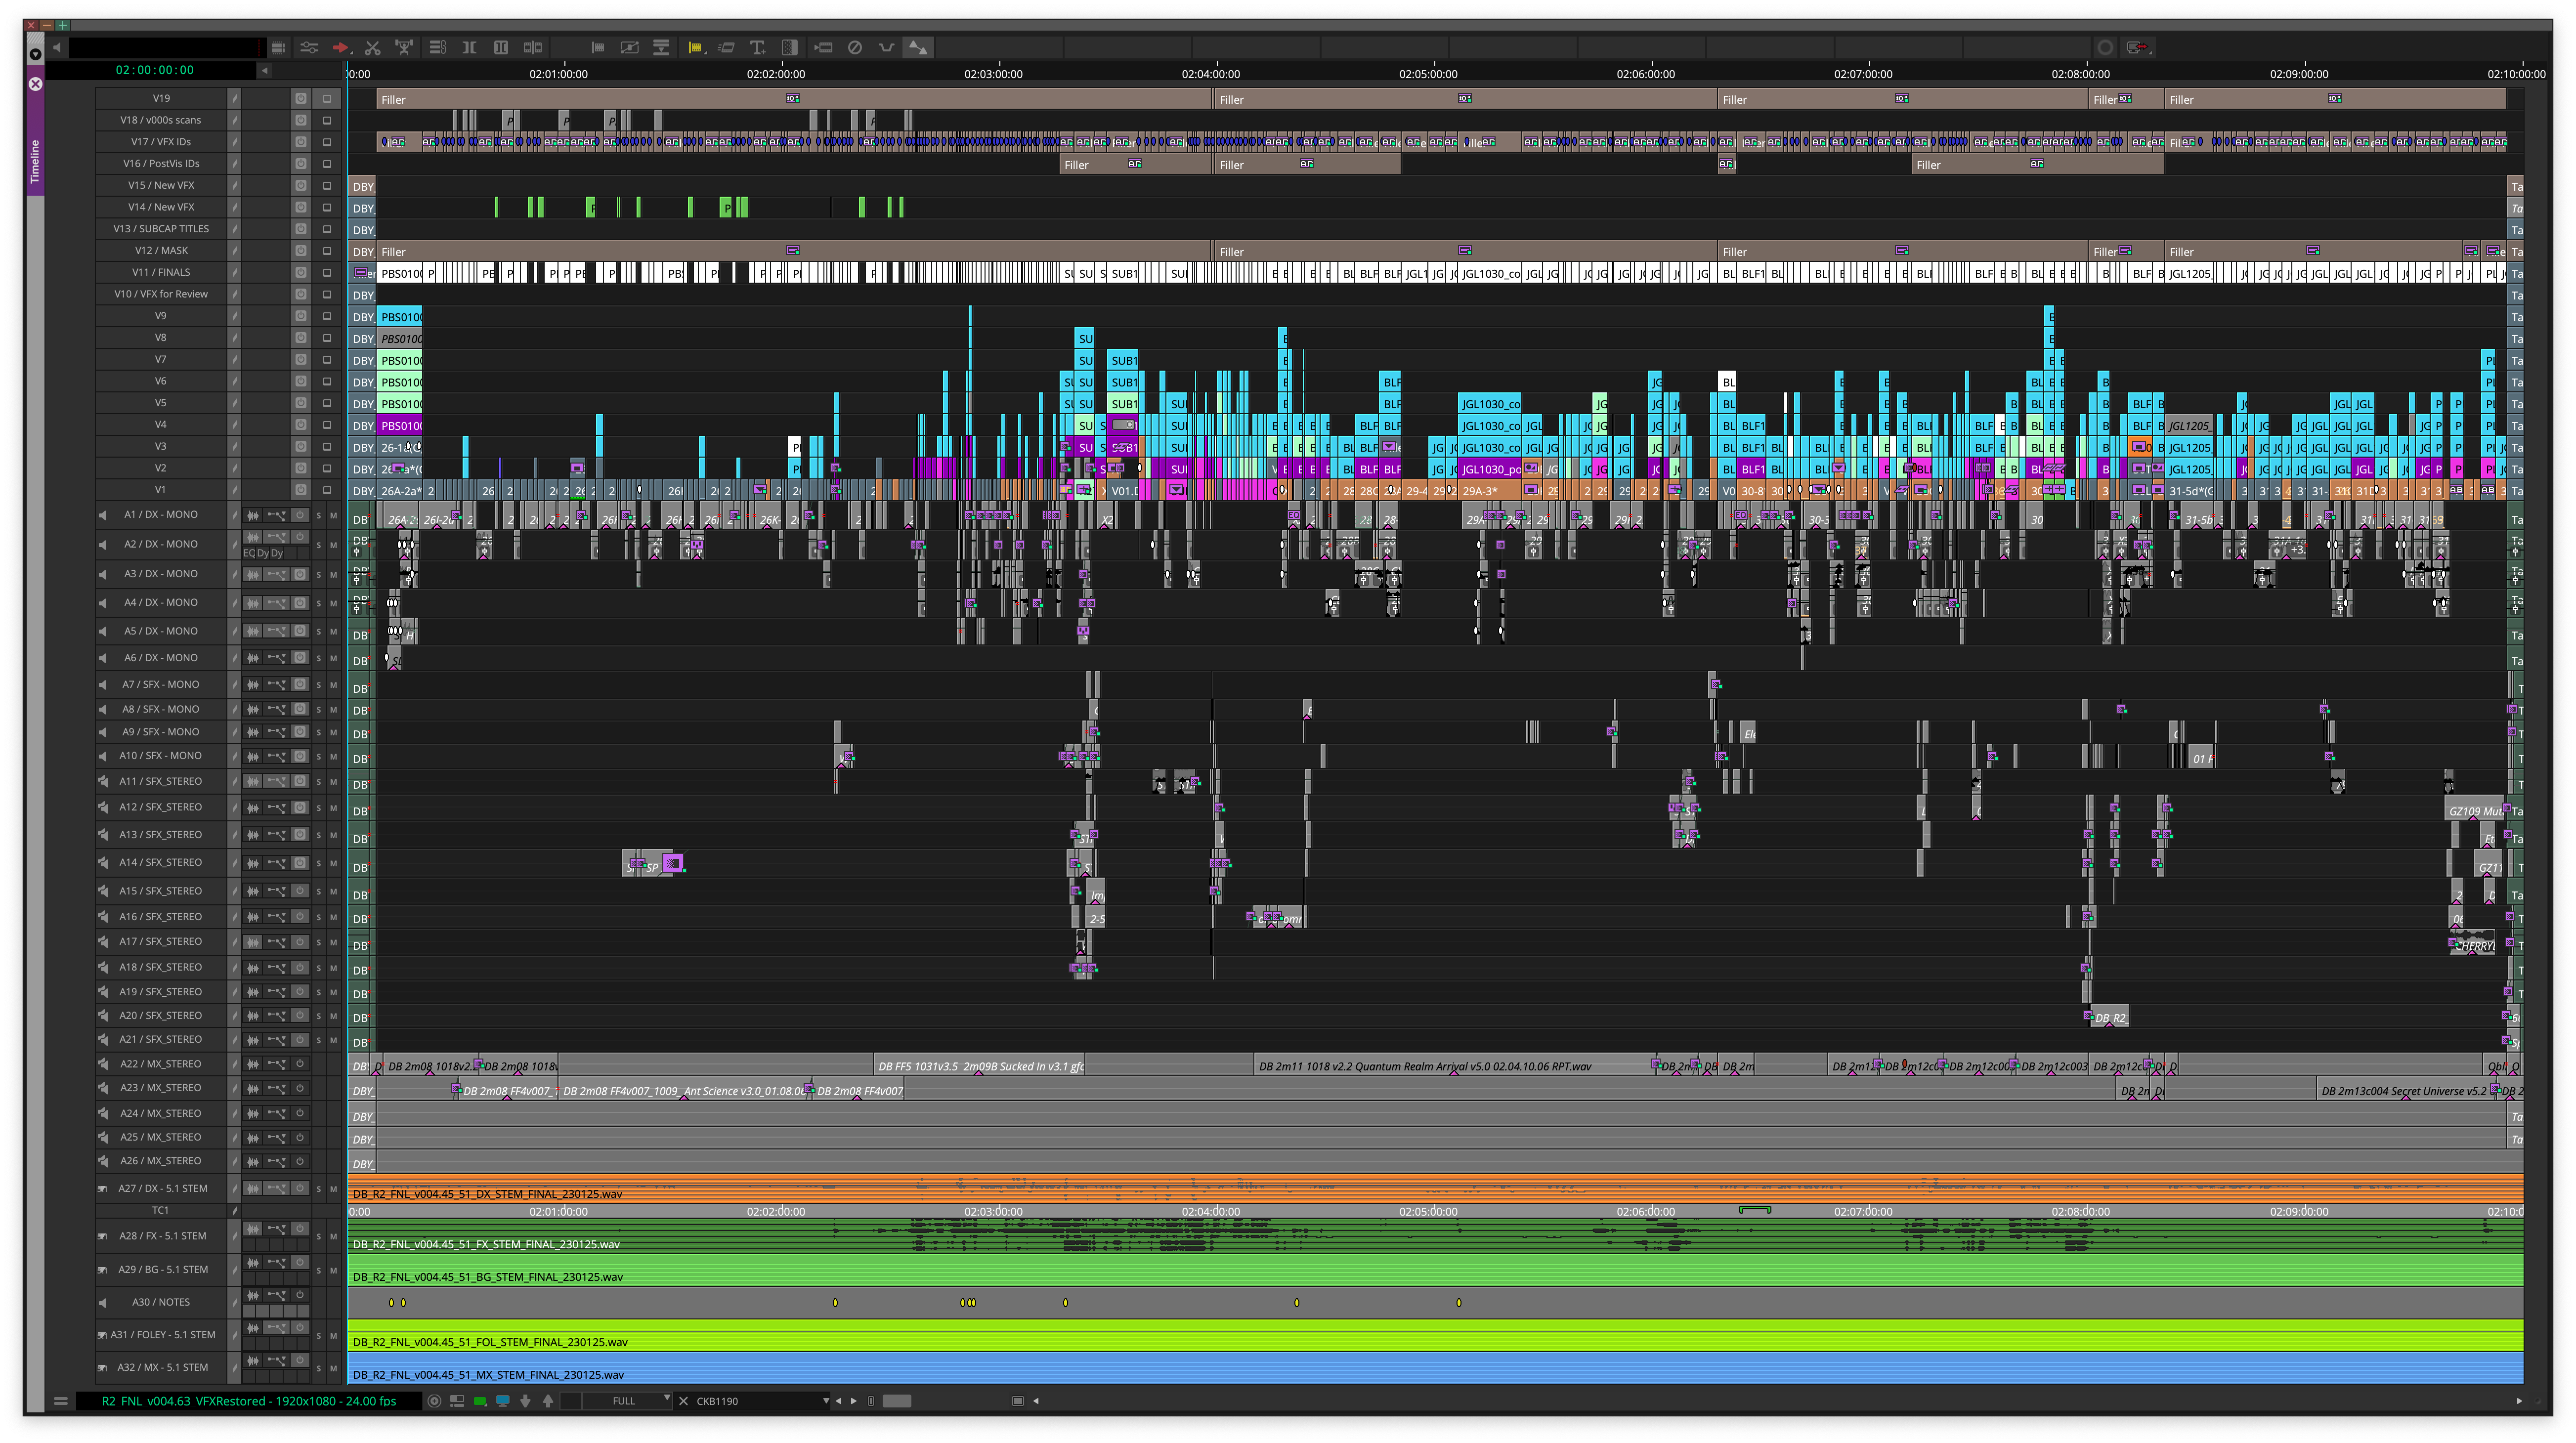
Task: Select the TC1 timecode track
Action: tap(161, 1211)
